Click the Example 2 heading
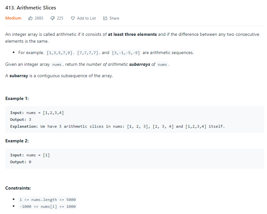This screenshot has width=267, height=214. [x=17, y=141]
